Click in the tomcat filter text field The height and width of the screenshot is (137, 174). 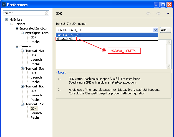[24, 13]
